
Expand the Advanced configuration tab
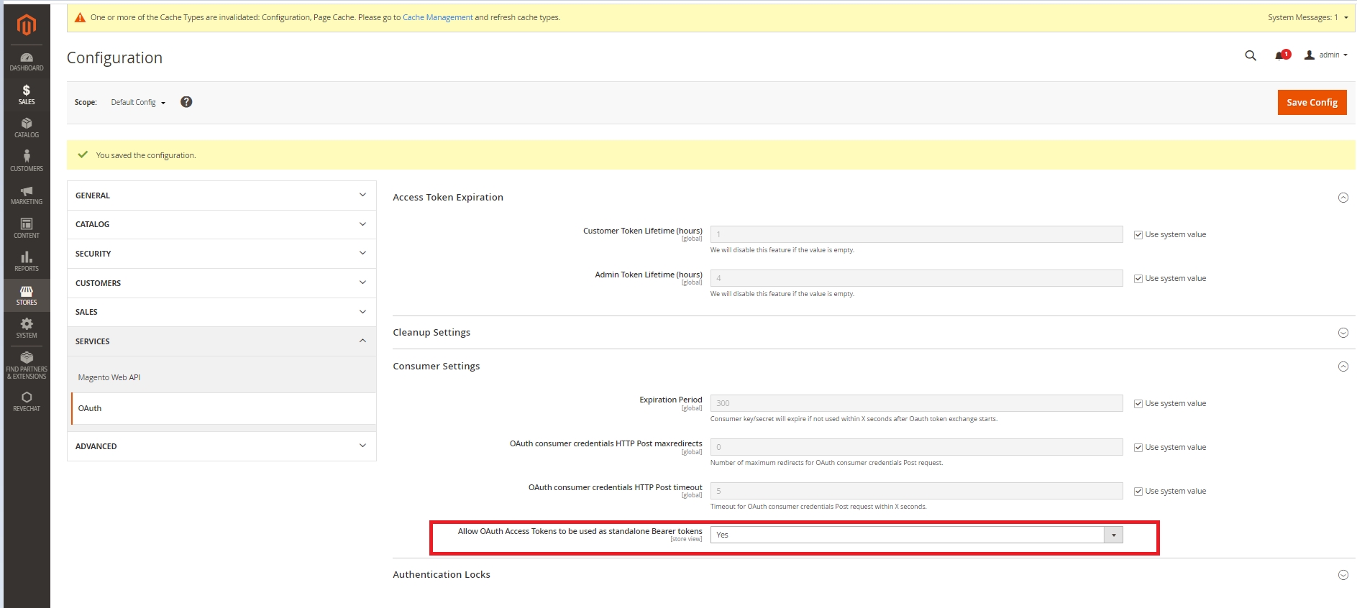point(221,446)
